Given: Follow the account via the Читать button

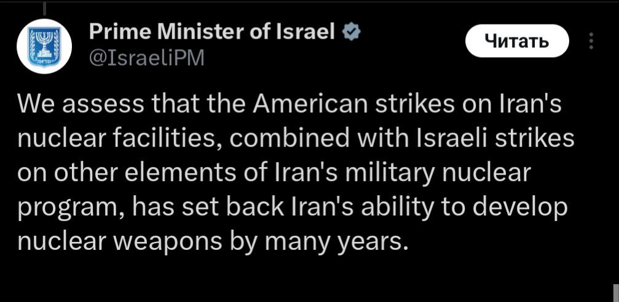Looking at the screenshot, I should click(517, 41).
